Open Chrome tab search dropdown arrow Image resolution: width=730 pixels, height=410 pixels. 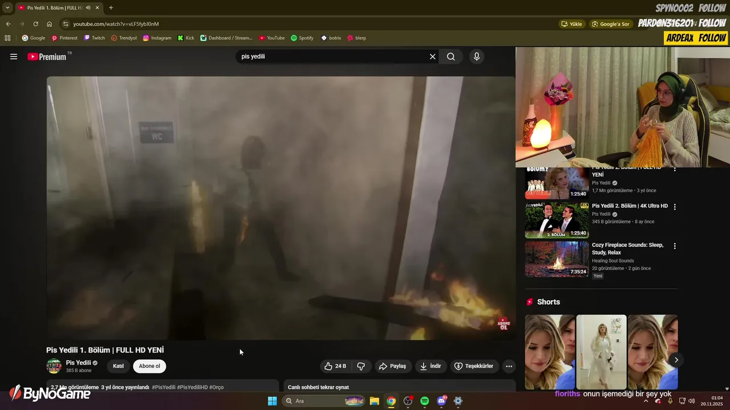point(7,8)
